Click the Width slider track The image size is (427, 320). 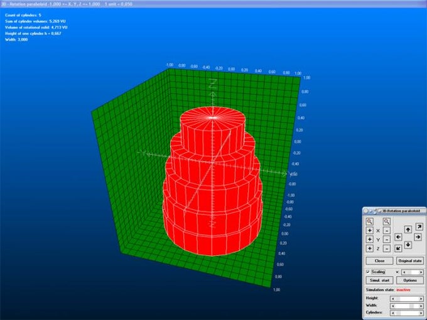click(x=407, y=306)
